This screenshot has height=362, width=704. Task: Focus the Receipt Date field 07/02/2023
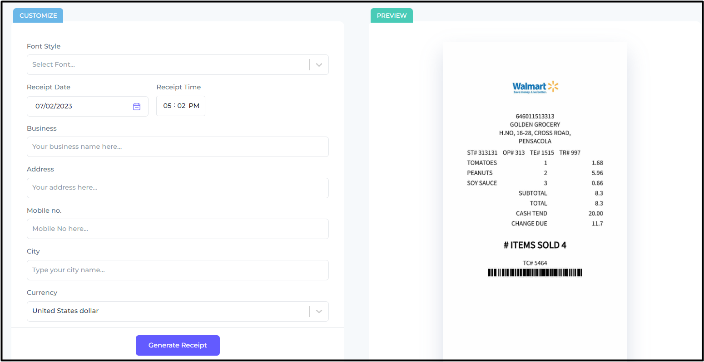click(88, 106)
